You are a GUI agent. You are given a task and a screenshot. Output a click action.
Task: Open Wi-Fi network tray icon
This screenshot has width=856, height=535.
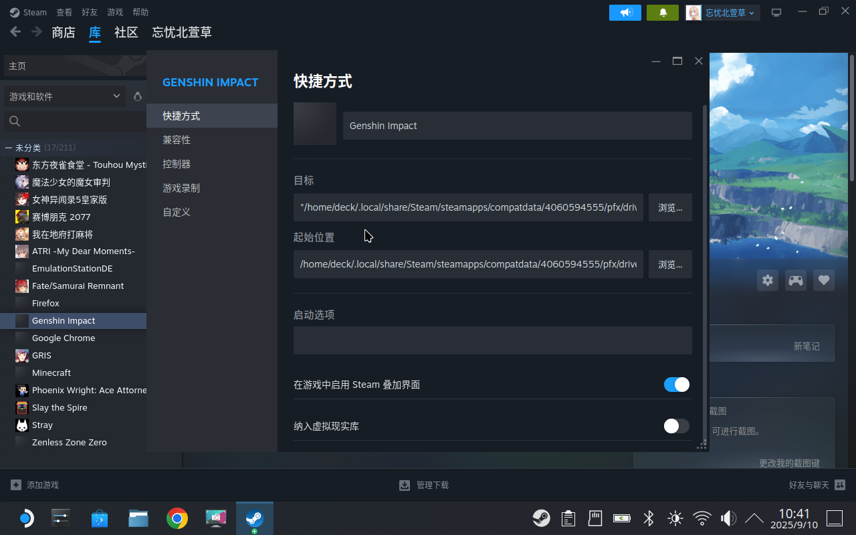coord(702,518)
